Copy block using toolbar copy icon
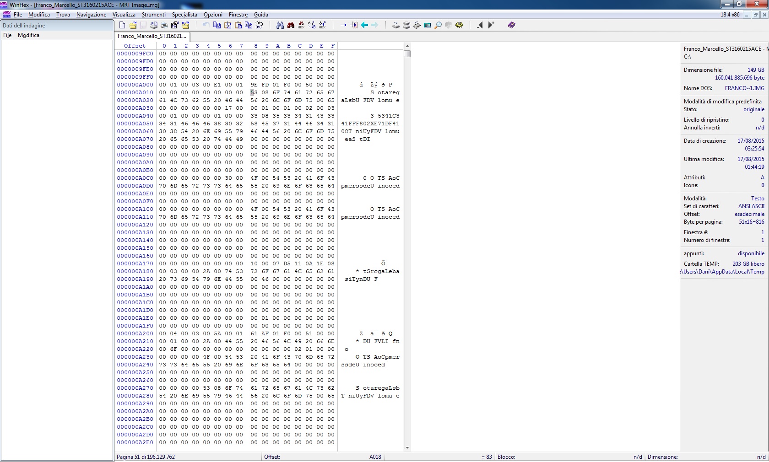The width and height of the screenshot is (769, 462). pyautogui.click(x=217, y=25)
